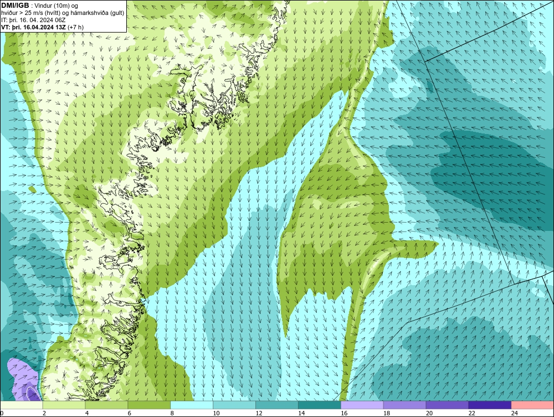This screenshot has height=417, width=554.
Task: Click the 0–2 m/s pale yellow legend swatch
Action: point(22,405)
